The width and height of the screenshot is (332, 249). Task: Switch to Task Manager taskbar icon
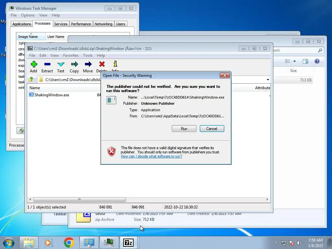click(109, 243)
